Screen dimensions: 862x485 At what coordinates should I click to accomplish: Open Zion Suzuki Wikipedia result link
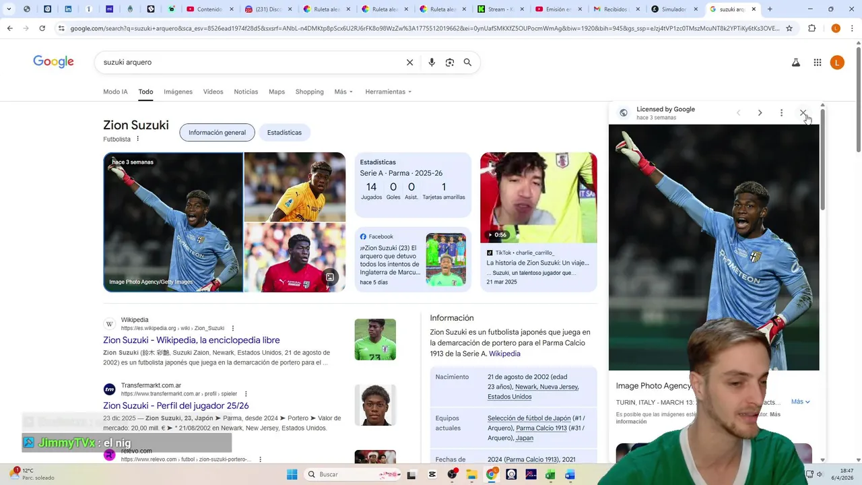(x=191, y=340)
